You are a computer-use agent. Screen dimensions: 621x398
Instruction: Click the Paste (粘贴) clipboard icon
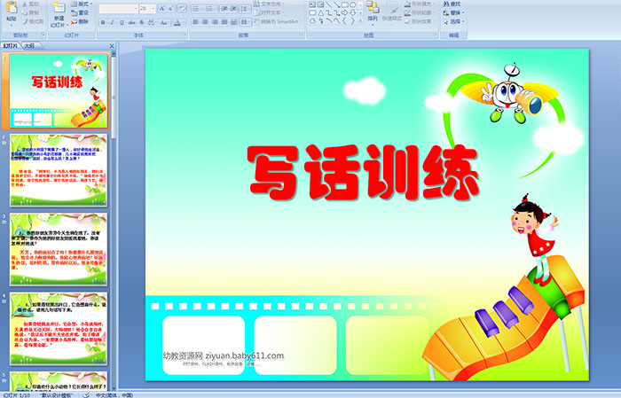(x=12, y=8)
